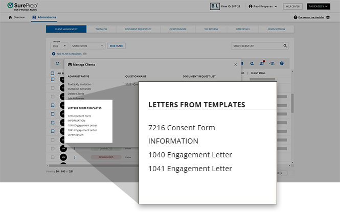The image size is (340, 212).
Task: Open the settings gear icon
Action: 328,17
